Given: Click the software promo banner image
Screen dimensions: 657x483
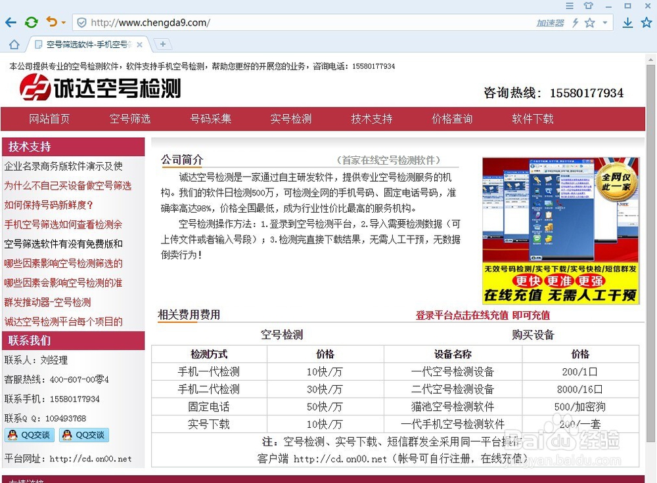Looking at the screenshot, I should coord(560,230).
